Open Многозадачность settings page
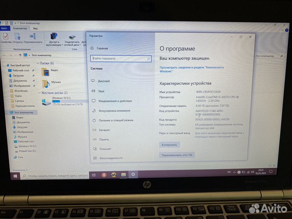 point(111,158)
